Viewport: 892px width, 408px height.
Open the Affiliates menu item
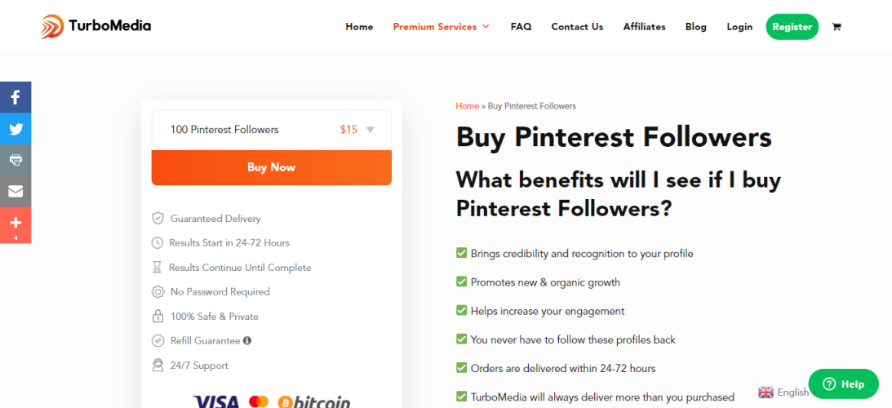click(644, 27)
